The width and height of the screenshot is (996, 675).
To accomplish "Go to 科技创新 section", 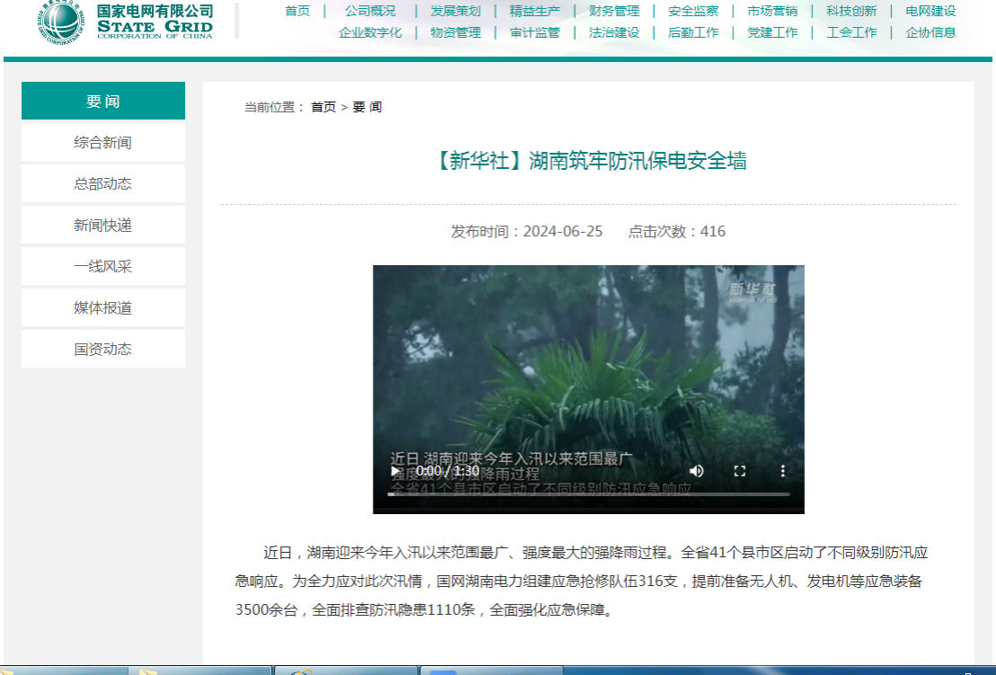I will click(851, 11).
